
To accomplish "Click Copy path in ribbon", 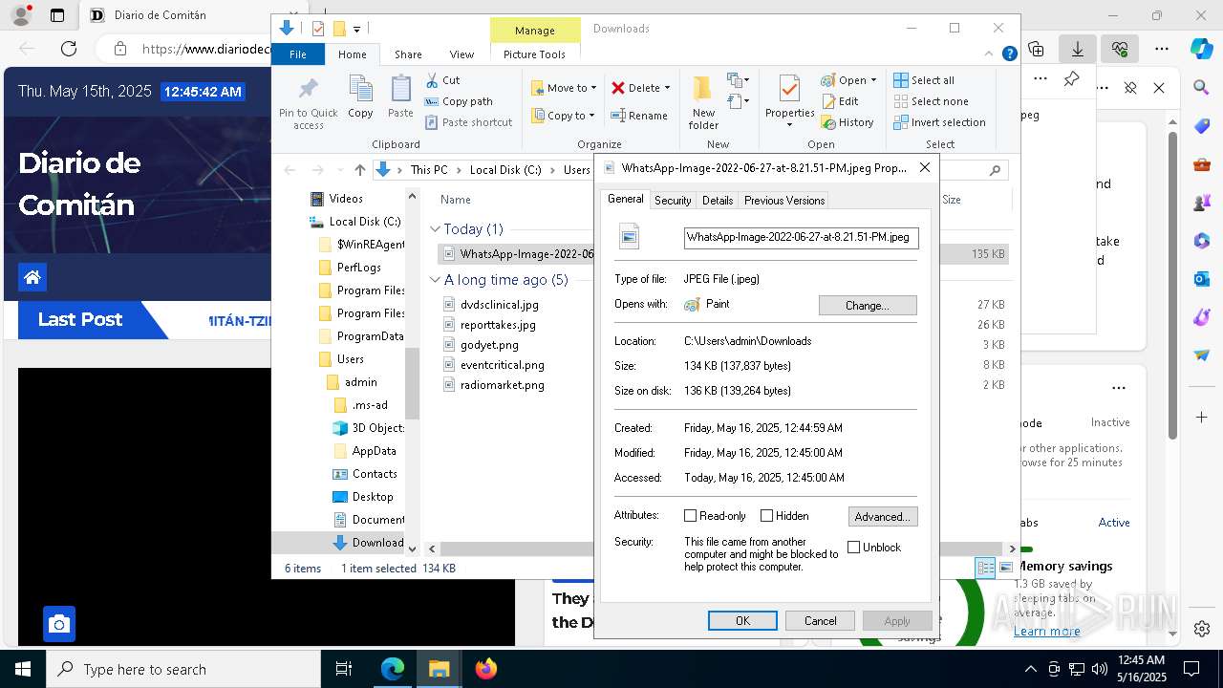I will point(459,101).
